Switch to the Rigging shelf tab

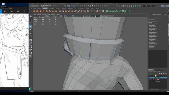[58, 8]
